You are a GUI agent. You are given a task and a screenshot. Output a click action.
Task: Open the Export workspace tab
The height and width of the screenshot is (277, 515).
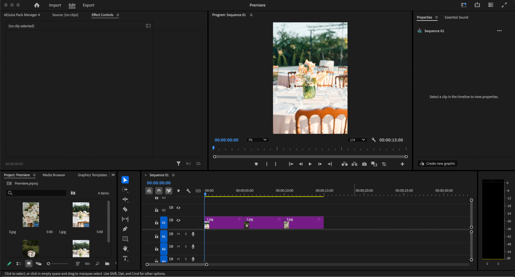[x=88, y=5]
